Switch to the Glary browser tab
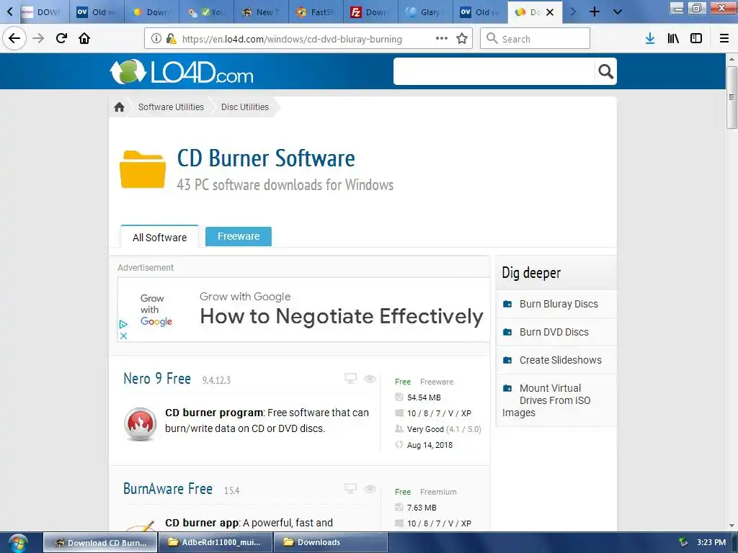 pos(425,12)
